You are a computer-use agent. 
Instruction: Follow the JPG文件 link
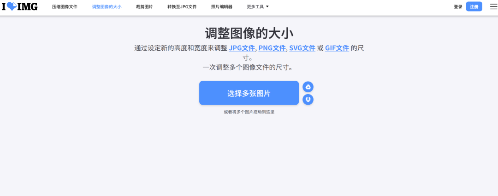tap(242, 48)
